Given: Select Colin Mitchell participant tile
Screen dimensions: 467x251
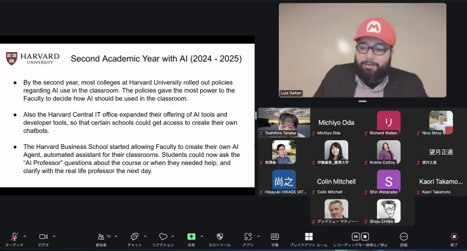Looking at the screenshot, I should [x=336, y=182].
